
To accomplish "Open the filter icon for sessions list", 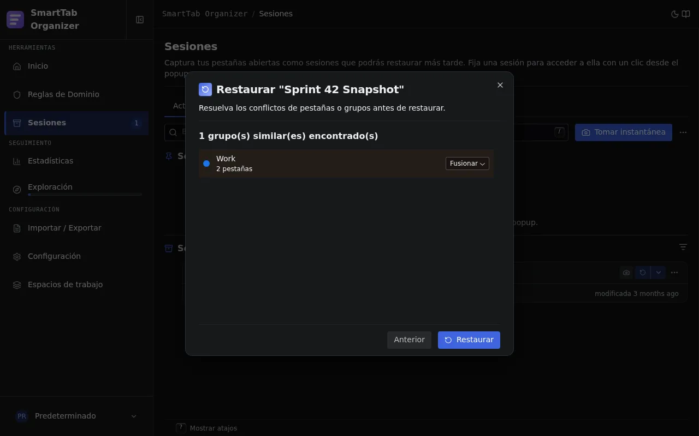I will pyautogui.click(x=683, y=247).
